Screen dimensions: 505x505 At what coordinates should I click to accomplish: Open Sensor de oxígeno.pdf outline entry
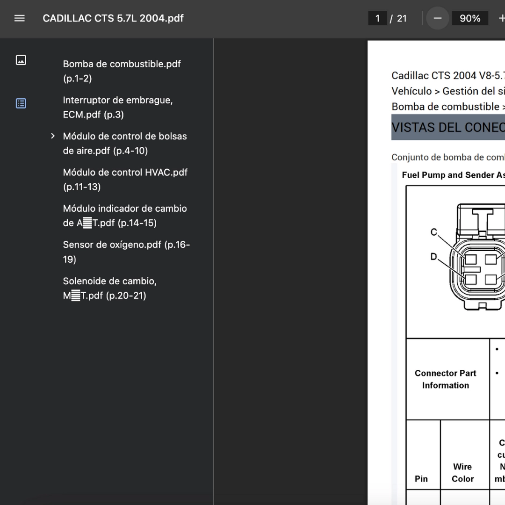(x=126, y=252)
